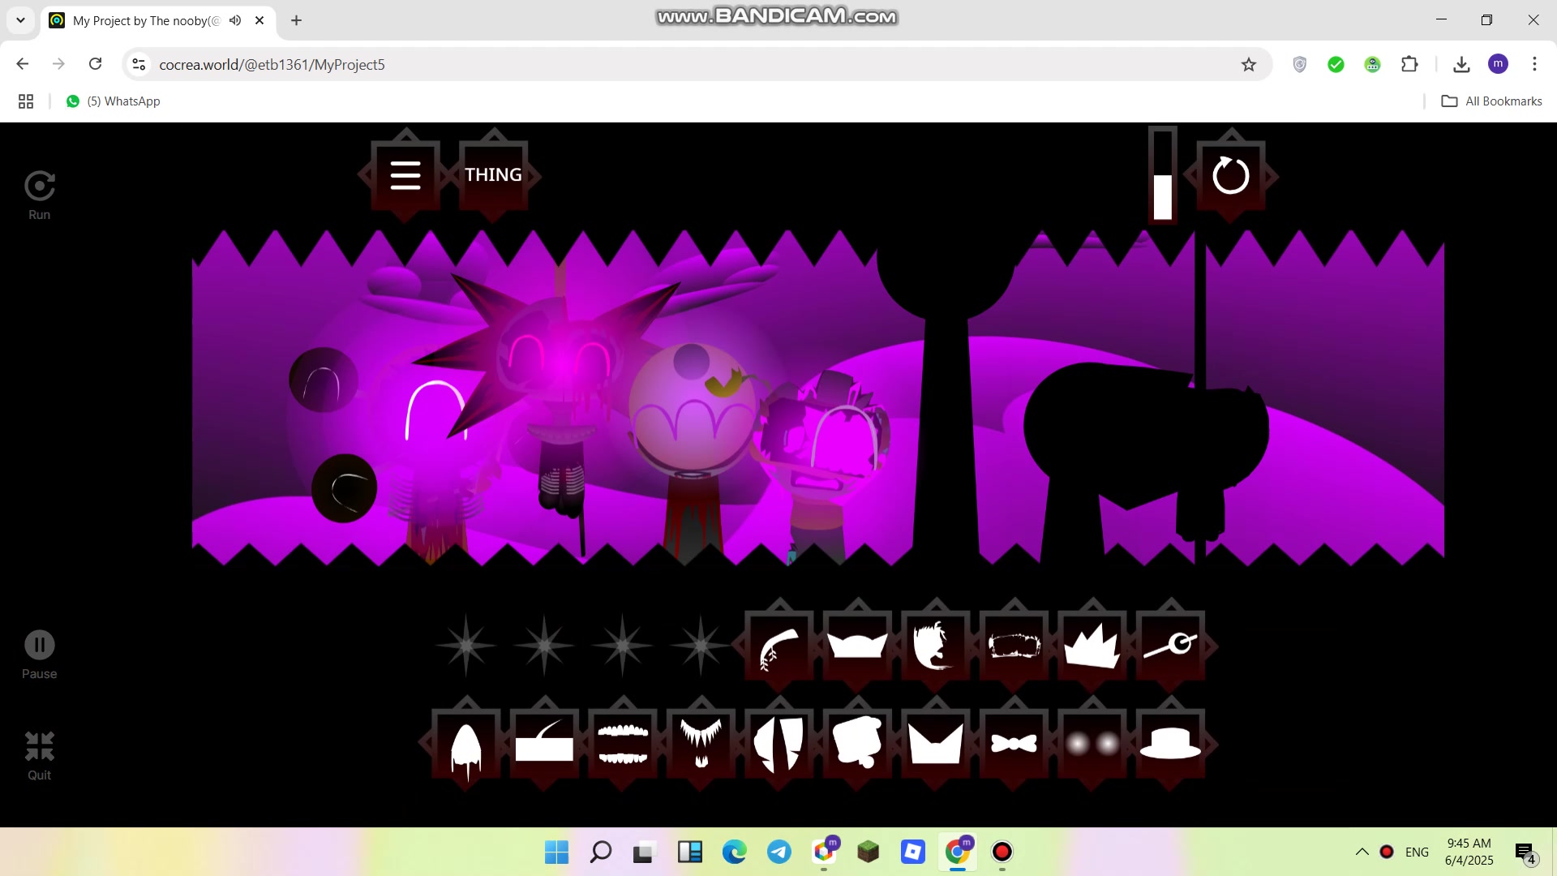Open the hamburger menu in the game
1557x876 pixels.
click(x=405, y=175)
